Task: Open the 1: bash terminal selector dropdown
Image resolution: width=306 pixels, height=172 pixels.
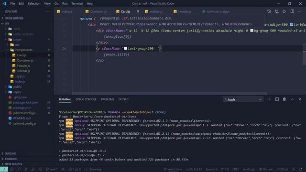Action: (x=243, y=99)
